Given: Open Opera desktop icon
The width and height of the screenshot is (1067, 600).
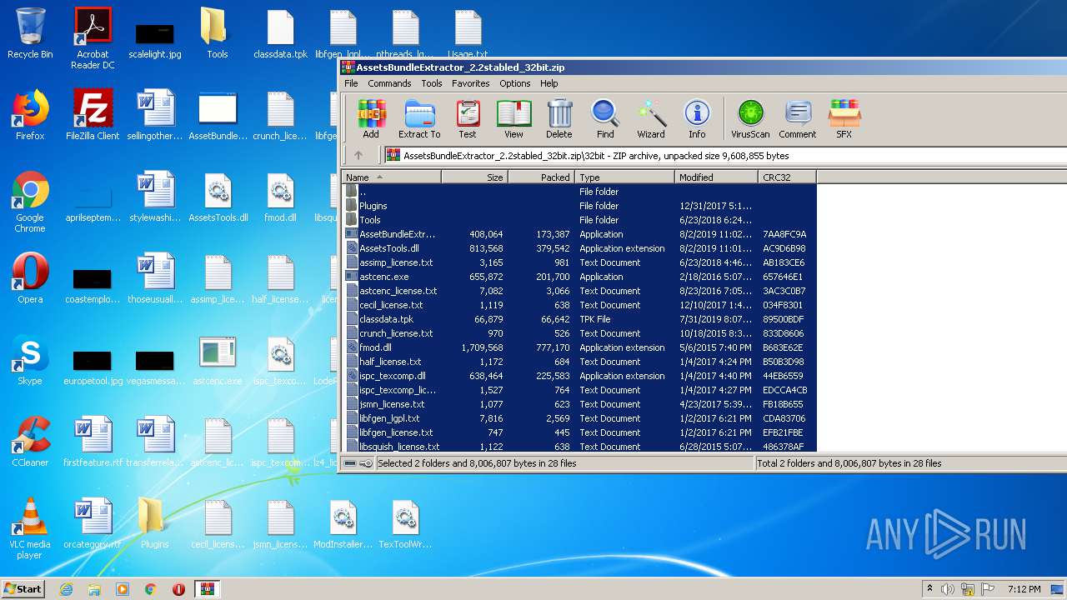Looking at the screenshot, I should (x=30, y=278).
